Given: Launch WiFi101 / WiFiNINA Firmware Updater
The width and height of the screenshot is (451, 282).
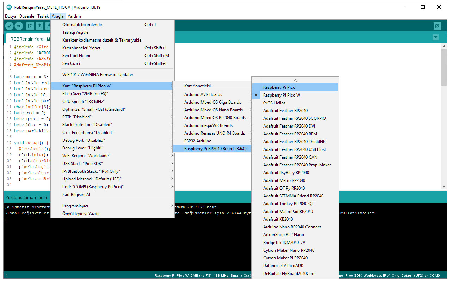Looking at the screenshot, I should point(112,75).
